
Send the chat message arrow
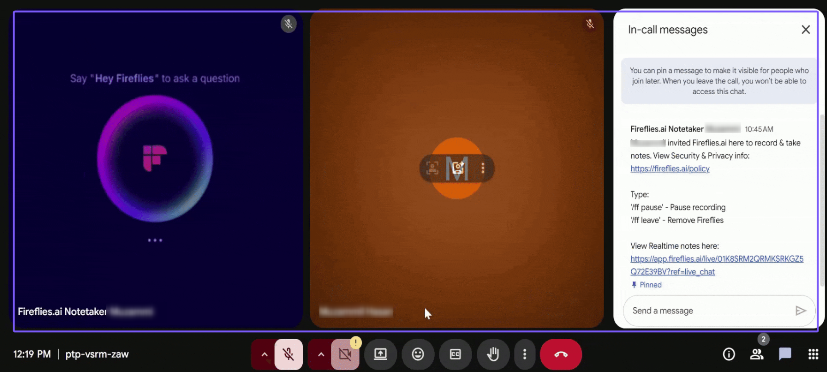pos(801,311)
